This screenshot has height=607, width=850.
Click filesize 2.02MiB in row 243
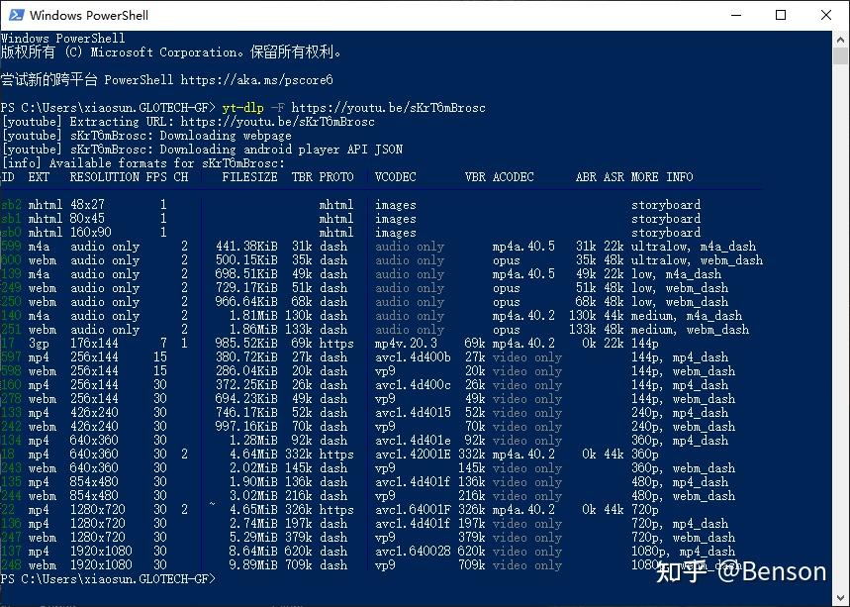(x=253, y=468)
